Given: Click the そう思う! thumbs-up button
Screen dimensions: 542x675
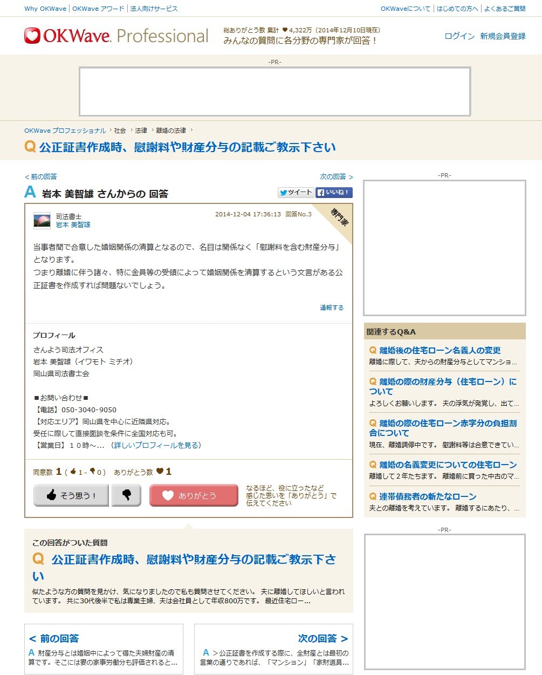Looking at the screenshot, I should 71,495.
